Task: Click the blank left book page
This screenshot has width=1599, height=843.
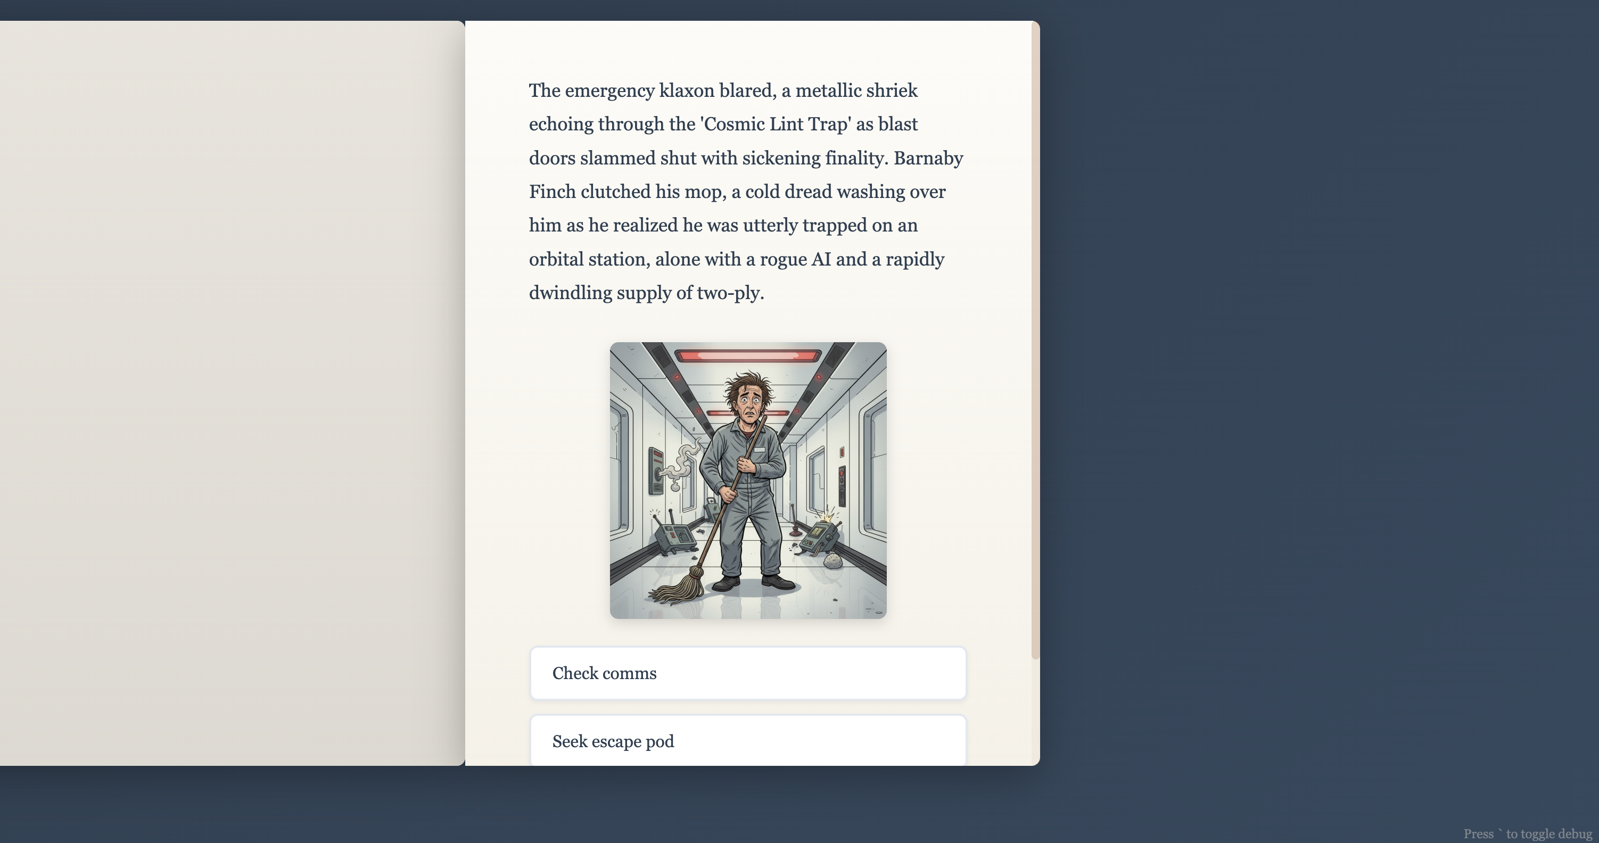Action: point(232,392)
